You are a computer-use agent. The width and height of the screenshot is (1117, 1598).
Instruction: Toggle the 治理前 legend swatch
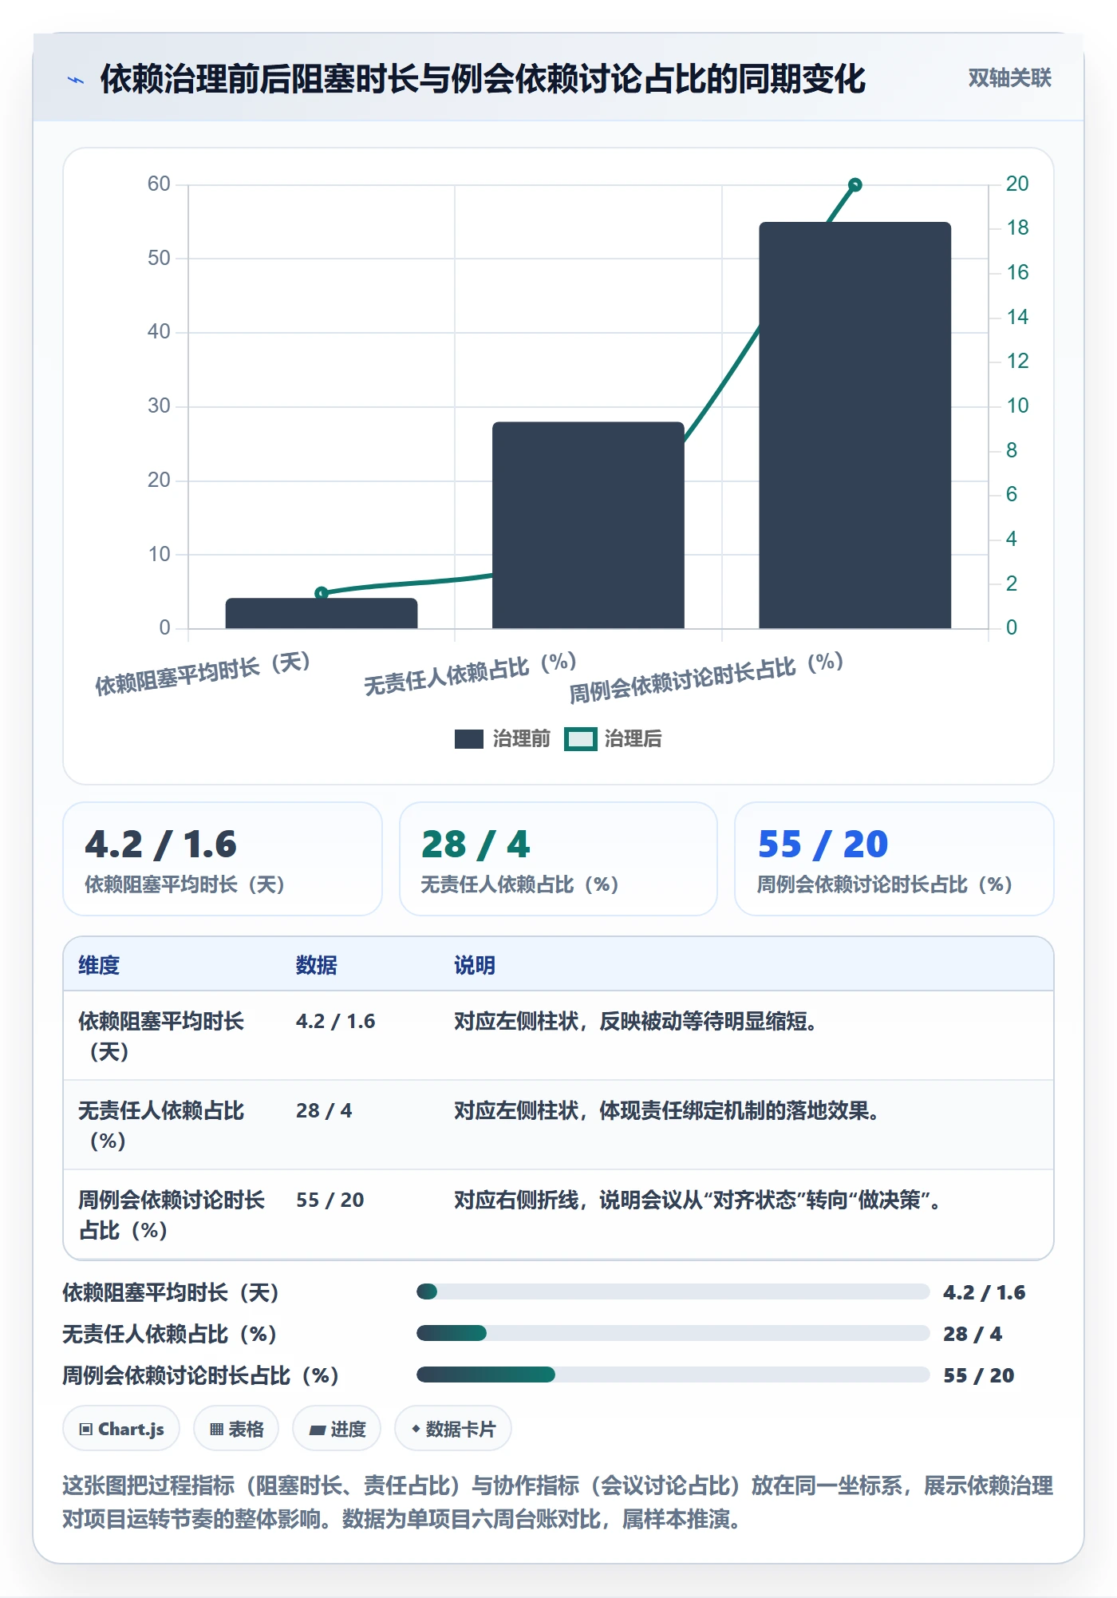[469, 739]
